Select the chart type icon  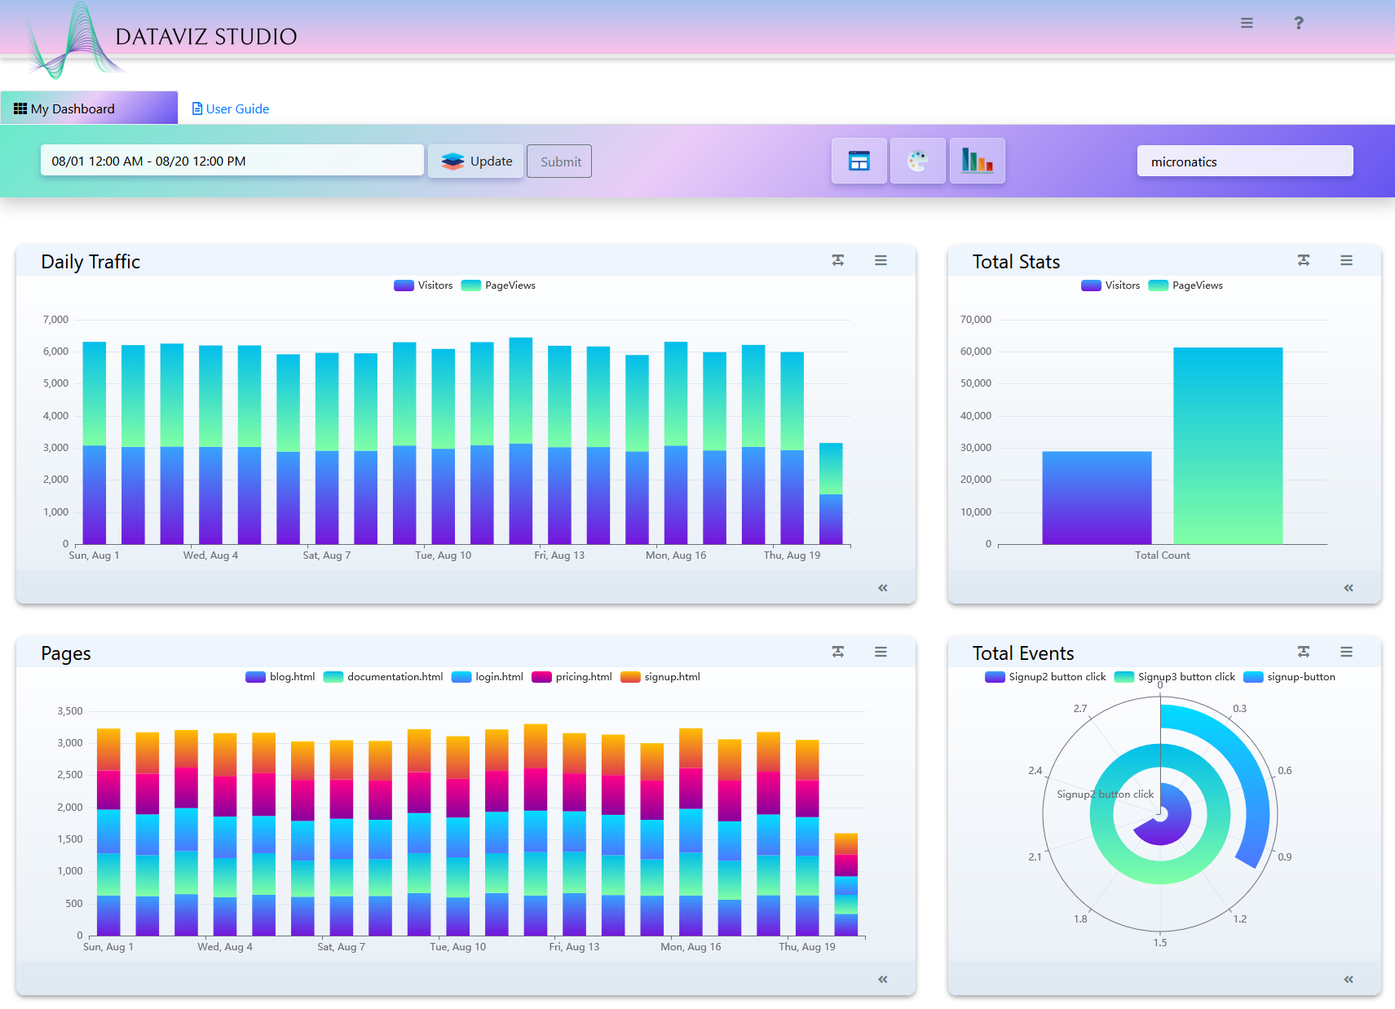[977, 161]
